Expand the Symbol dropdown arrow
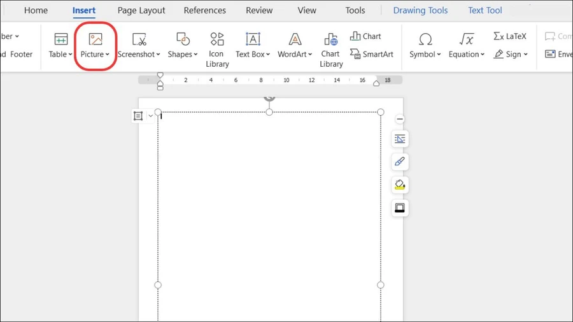This screenshot has height=322, width=573. 439,54
